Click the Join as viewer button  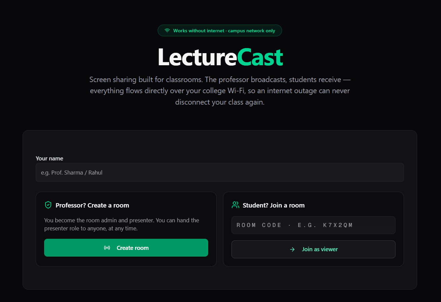(313, 249)
